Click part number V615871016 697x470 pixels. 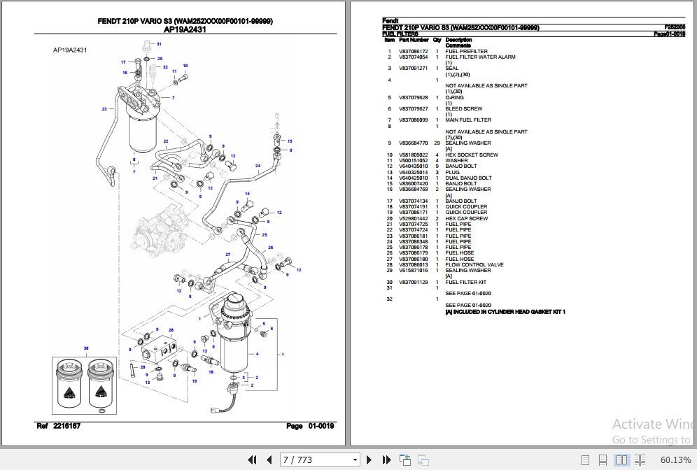[413, 271]
